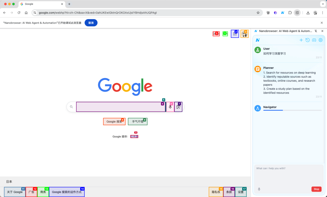Click the user message 如何学习深度学习
This screenshot has height=197, width=327.
[x=274, y=54]
